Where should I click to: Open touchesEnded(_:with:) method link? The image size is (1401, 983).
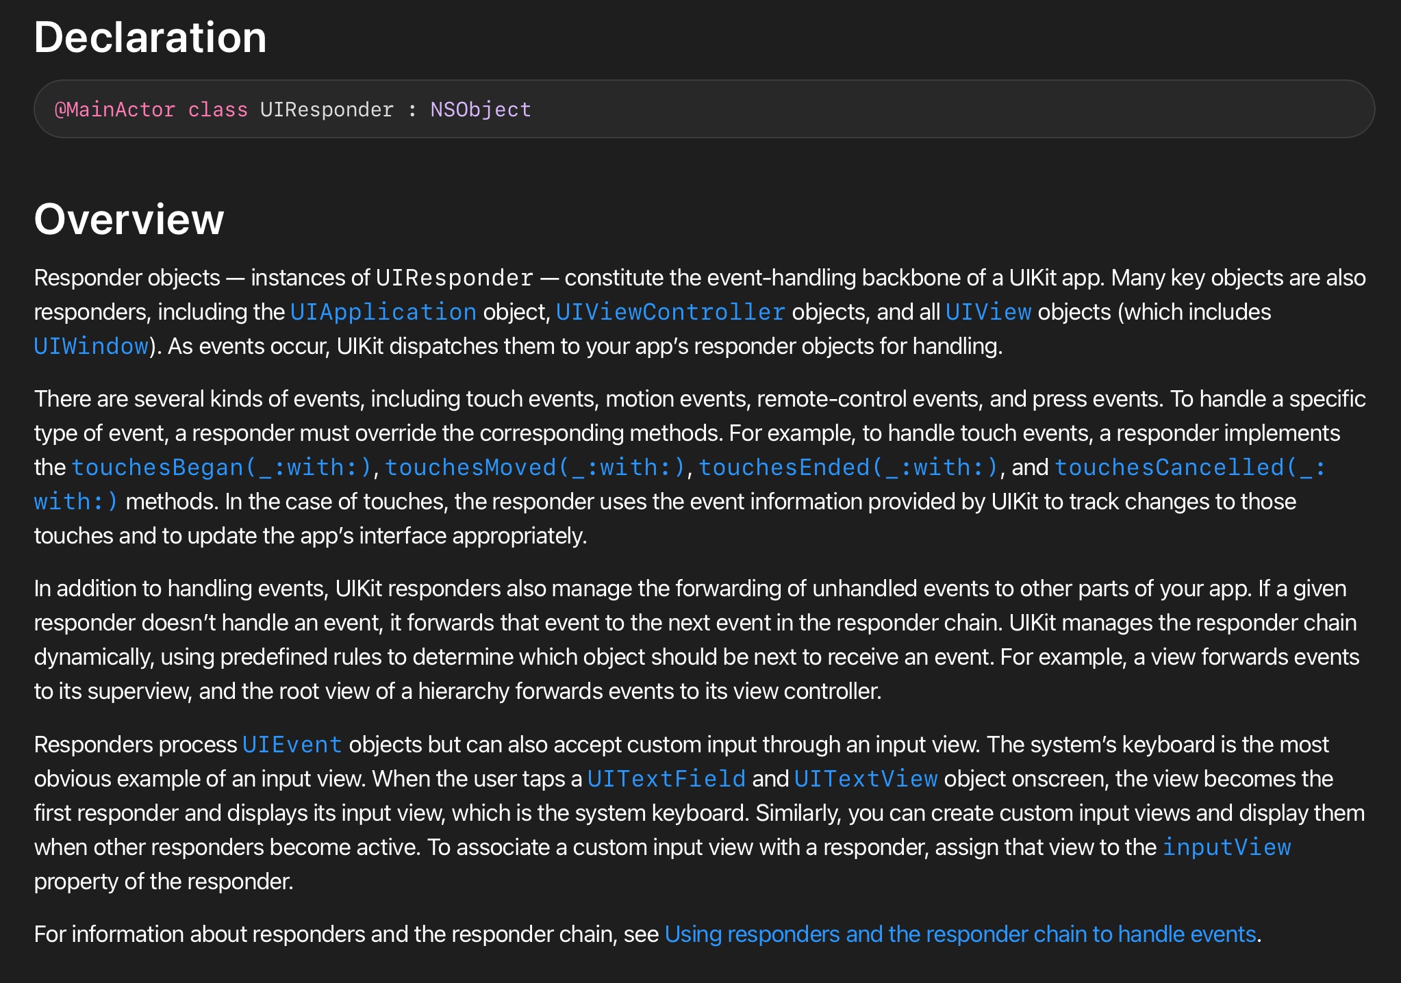(849, 468)
